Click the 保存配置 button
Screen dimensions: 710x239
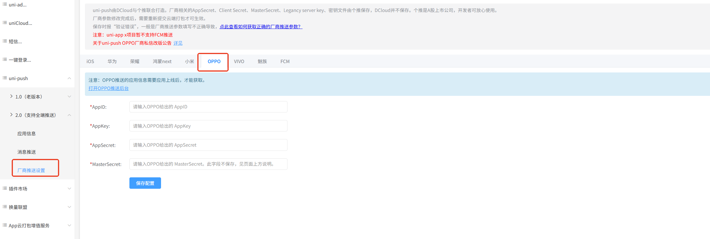pyautogui.click(x=145, y=183)
